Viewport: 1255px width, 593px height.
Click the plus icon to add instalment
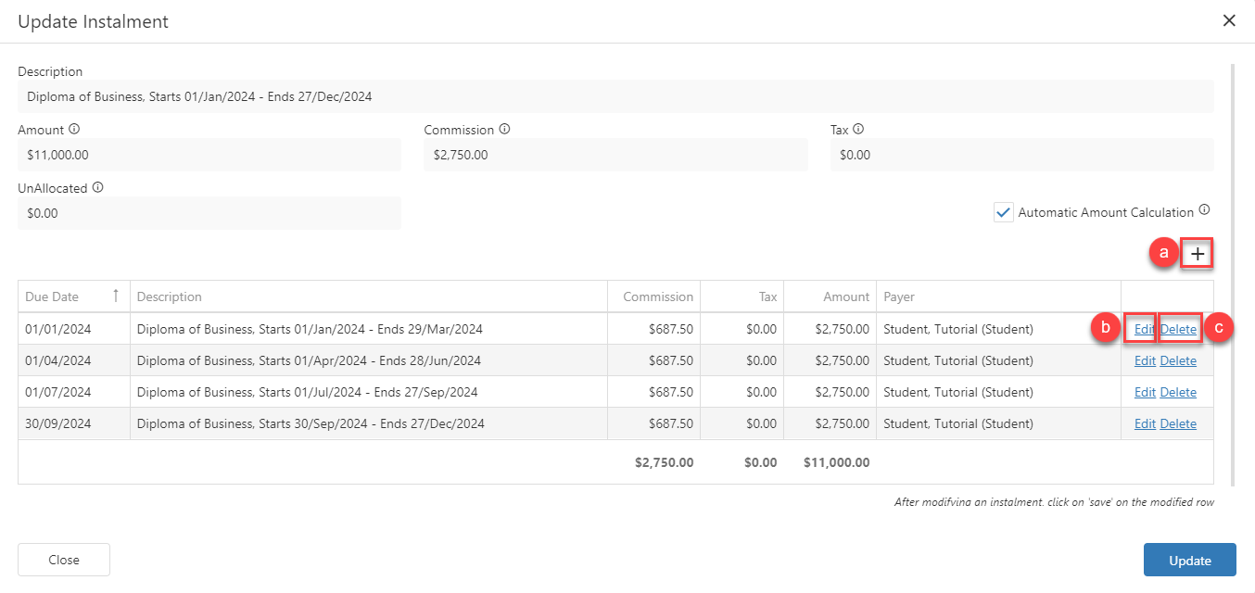pyautogui.click(x=1198, y=254)
